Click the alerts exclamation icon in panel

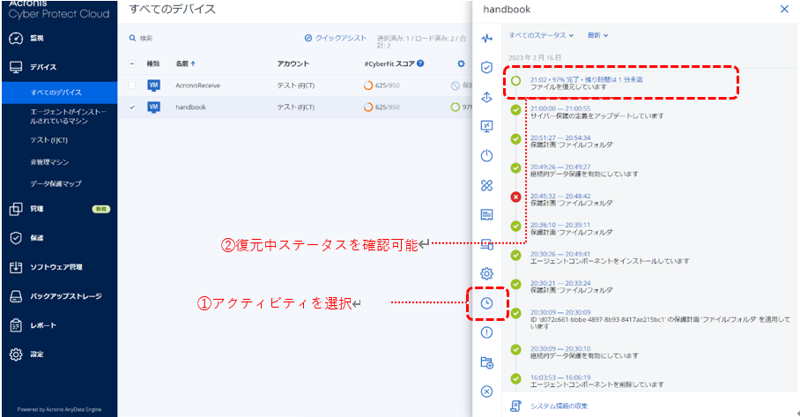486,332
